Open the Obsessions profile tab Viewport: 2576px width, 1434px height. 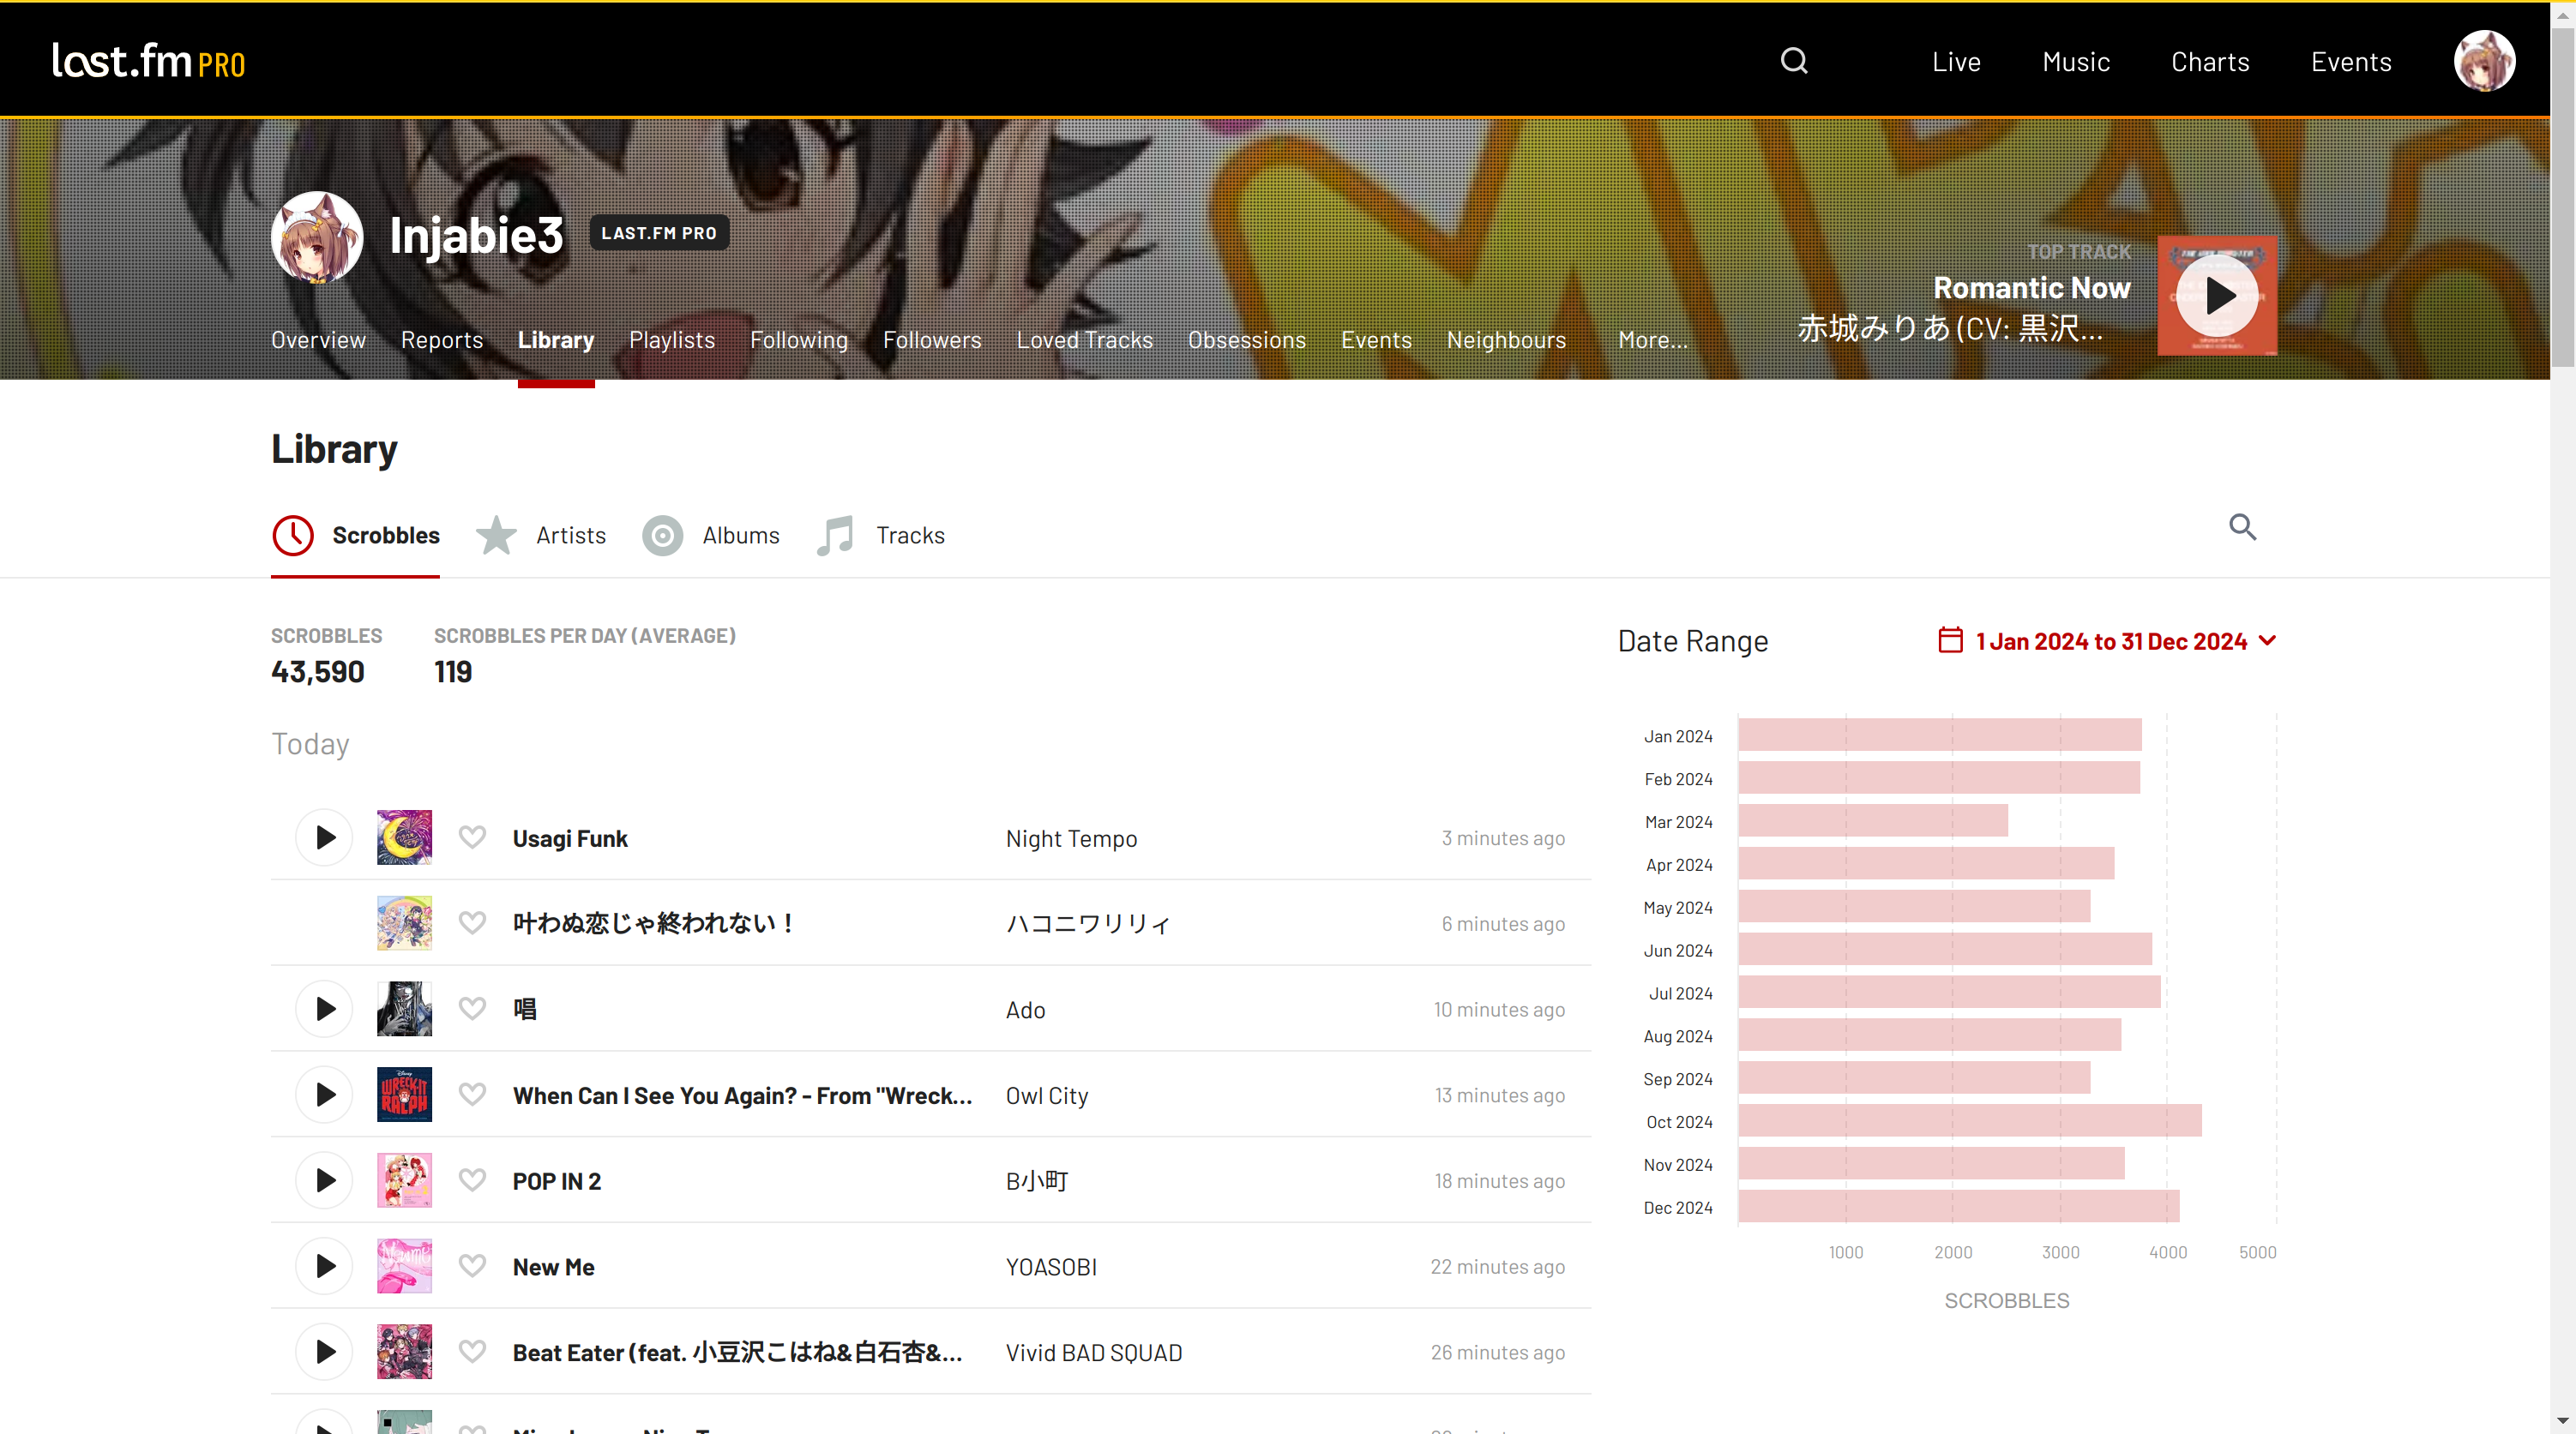point(1247,339)
